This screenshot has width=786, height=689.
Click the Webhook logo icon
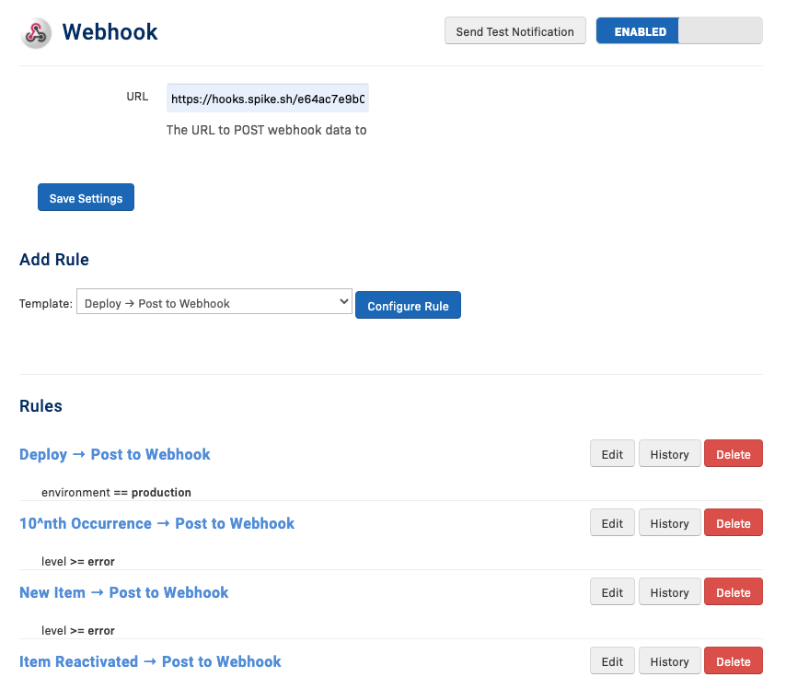(36, 32)
